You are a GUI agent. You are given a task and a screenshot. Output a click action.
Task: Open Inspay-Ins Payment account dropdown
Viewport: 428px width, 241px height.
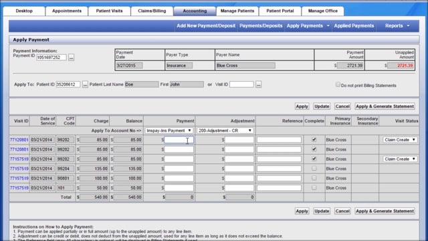[x=169, y=131]
